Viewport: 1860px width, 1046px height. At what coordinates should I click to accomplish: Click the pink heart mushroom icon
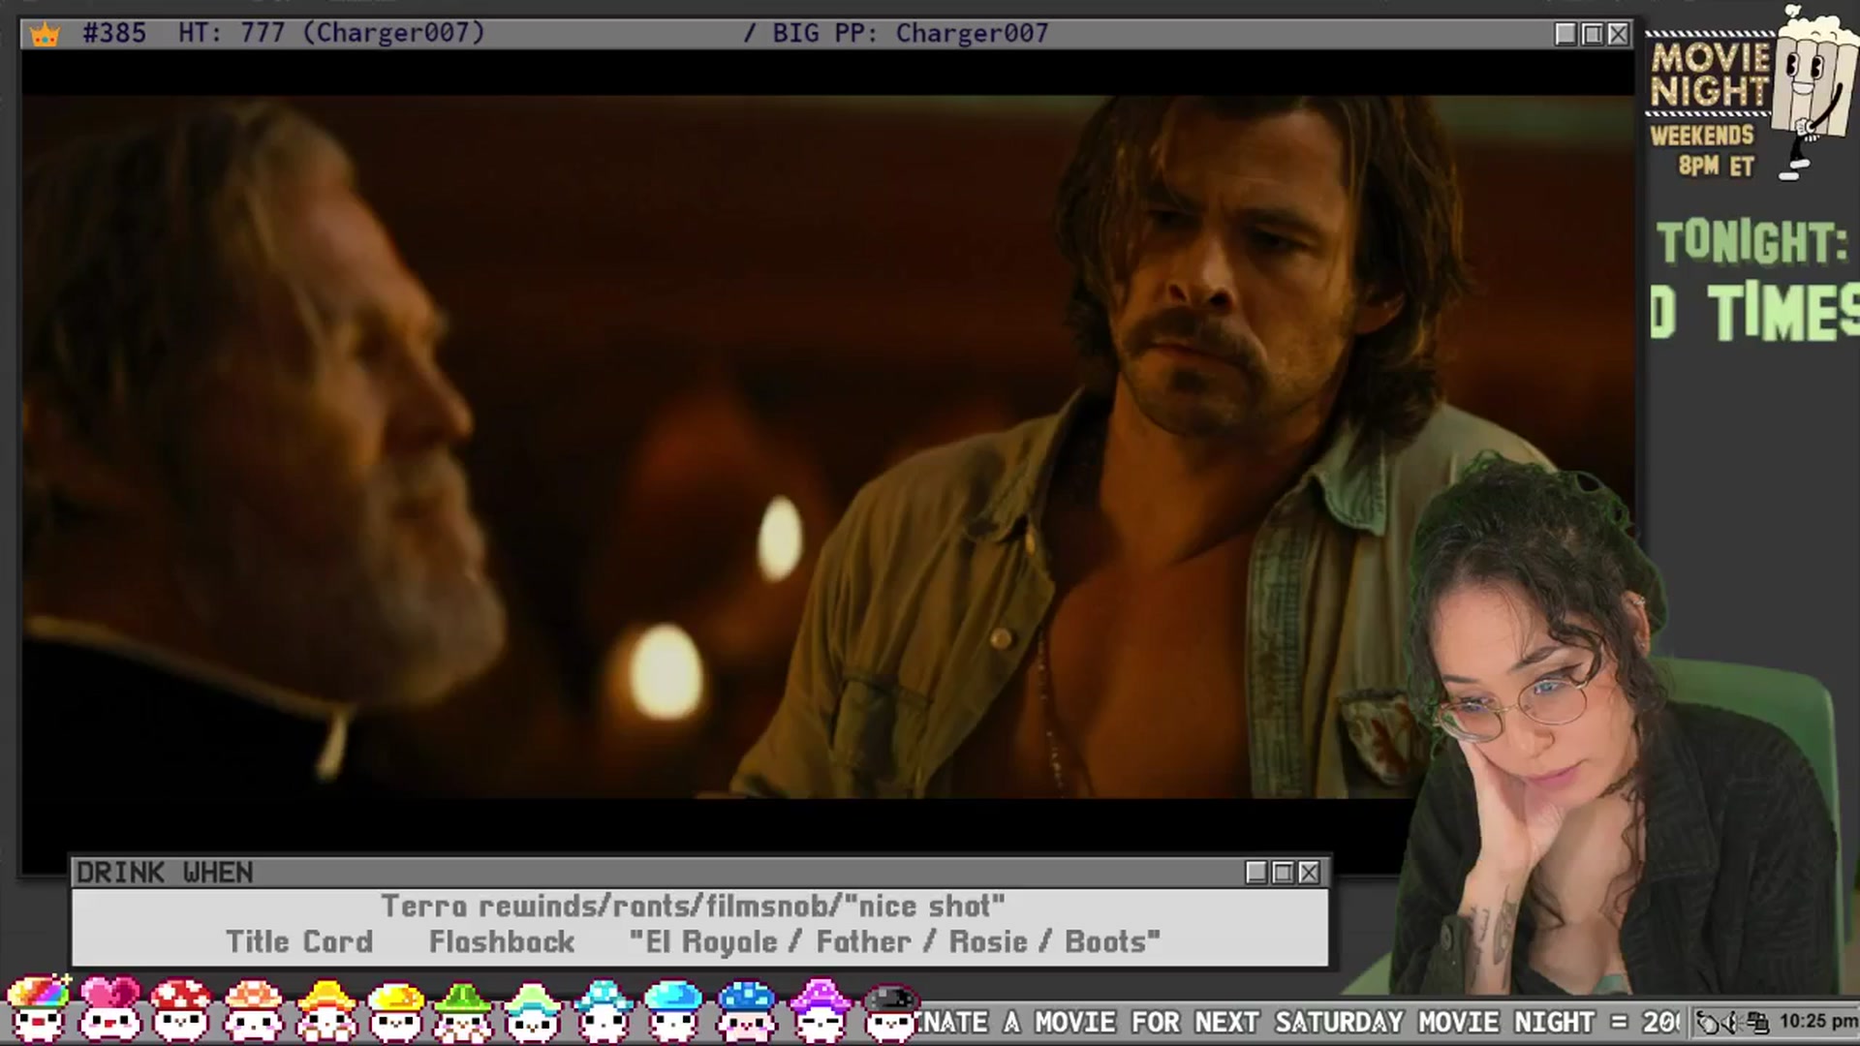point(109,1009)
